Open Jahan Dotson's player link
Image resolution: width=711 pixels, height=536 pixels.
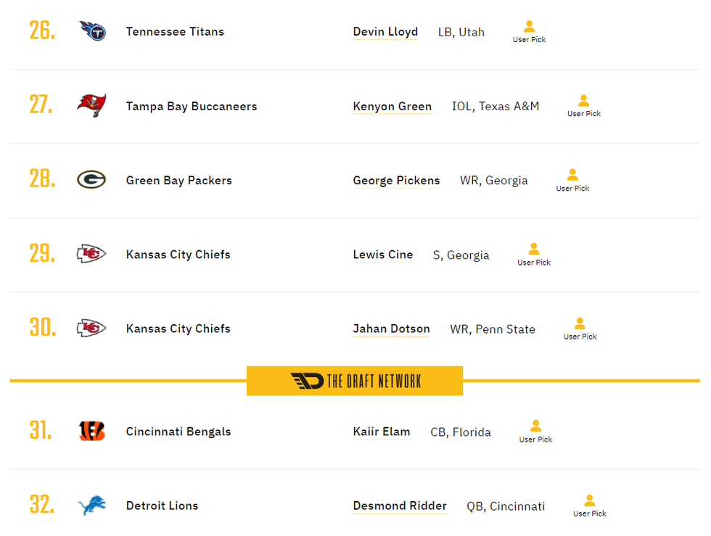(391, 329)
